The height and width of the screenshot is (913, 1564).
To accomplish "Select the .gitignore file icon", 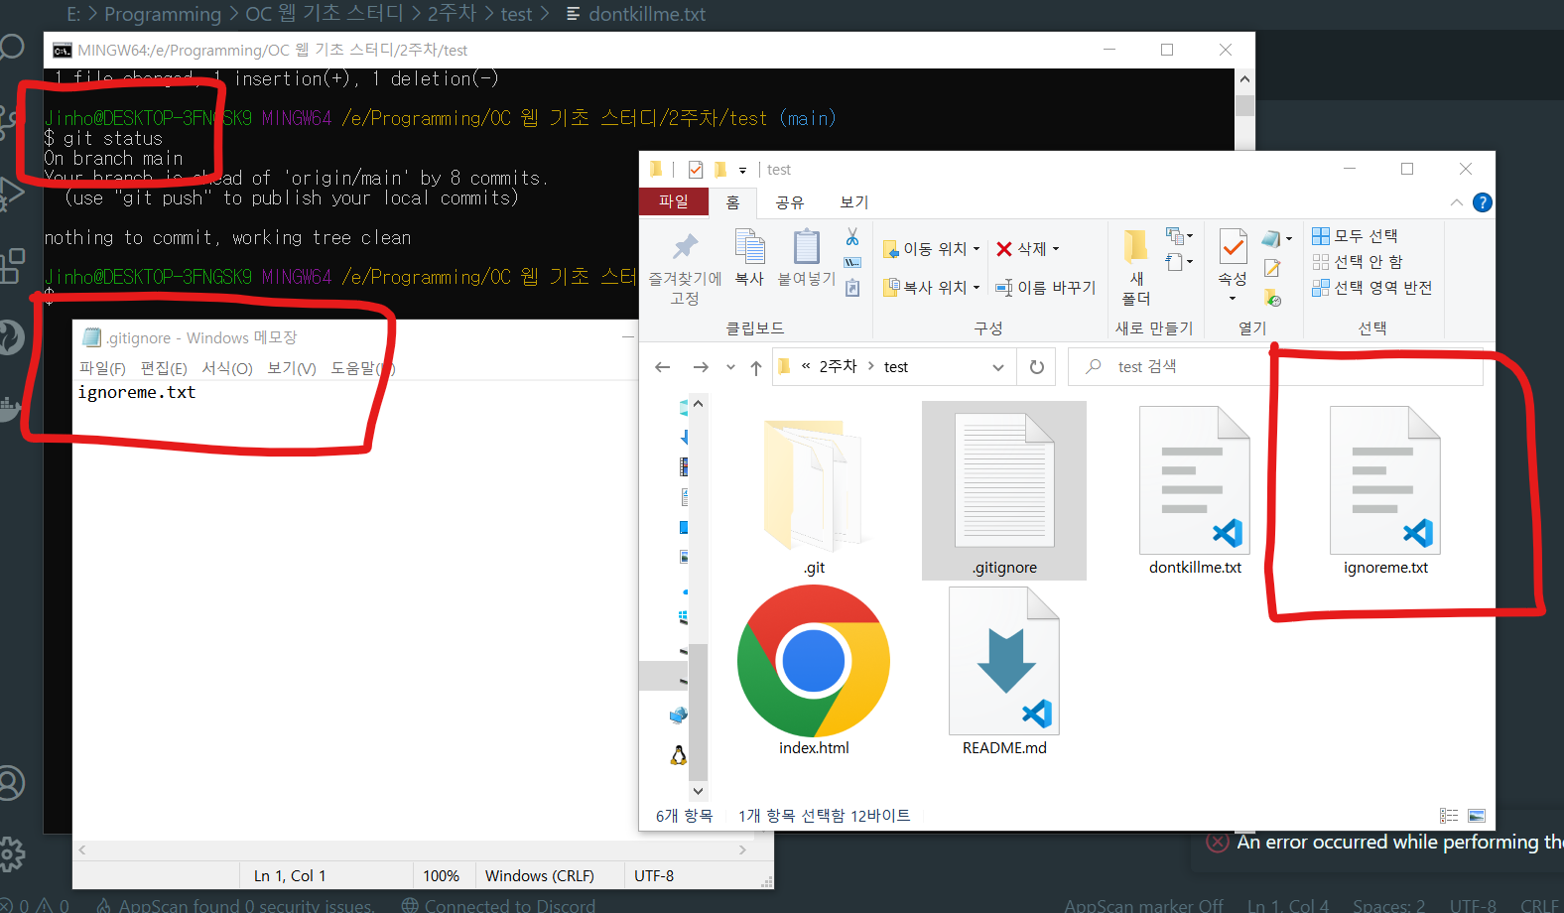I will (1004, 480).
